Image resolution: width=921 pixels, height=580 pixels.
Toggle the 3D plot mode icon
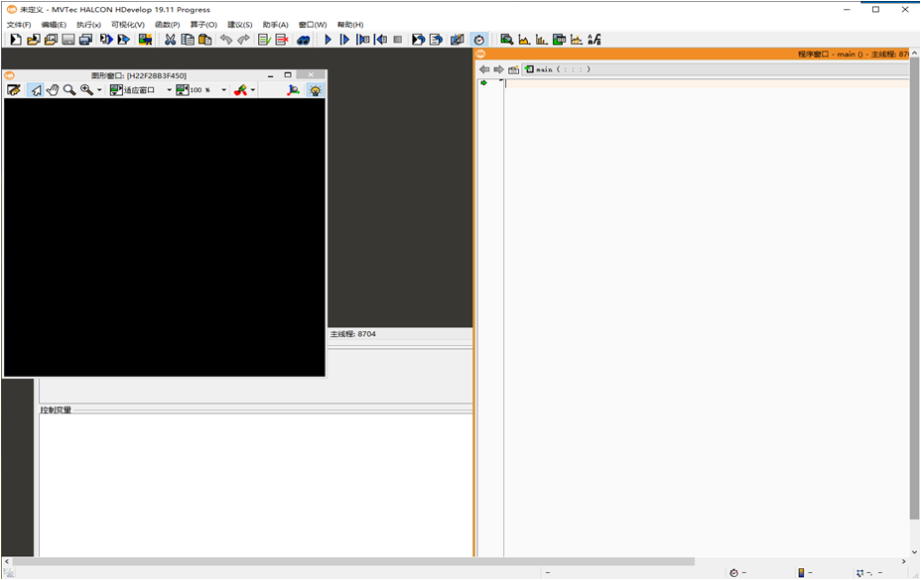coord(293,90)
